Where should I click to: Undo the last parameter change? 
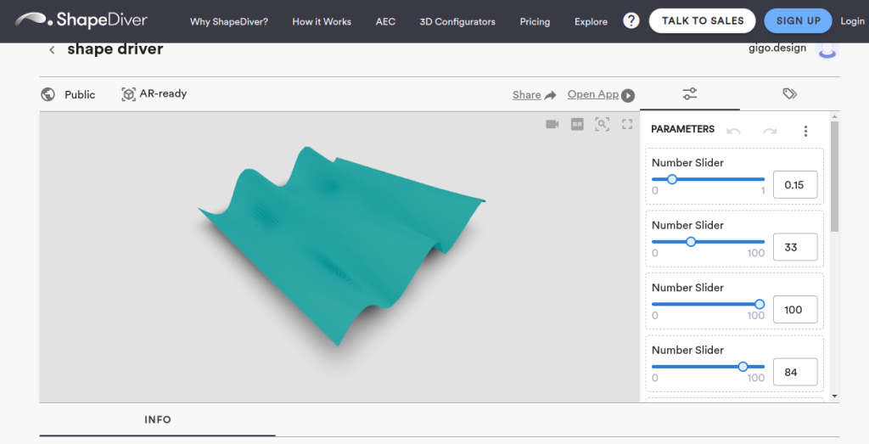[x=733, y=131]
